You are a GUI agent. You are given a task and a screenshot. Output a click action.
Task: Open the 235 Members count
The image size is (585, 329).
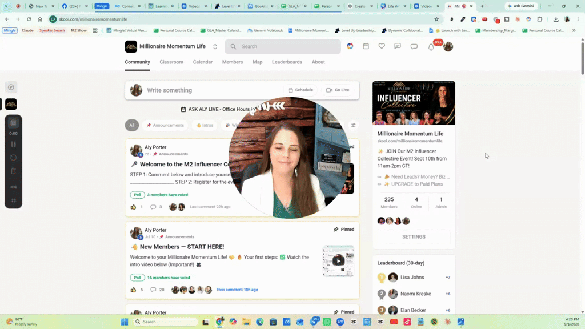[388, 203]
